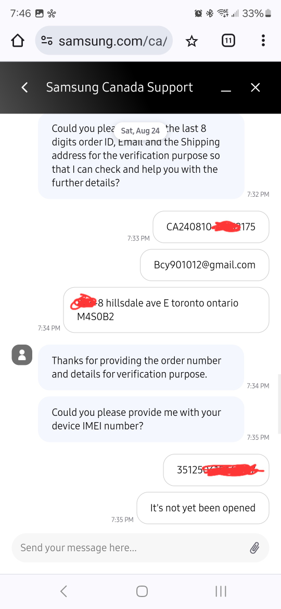Screen dimensions: 281x609
Task: Tap the IMEI number request message
Action: click(x=141, y=419)
